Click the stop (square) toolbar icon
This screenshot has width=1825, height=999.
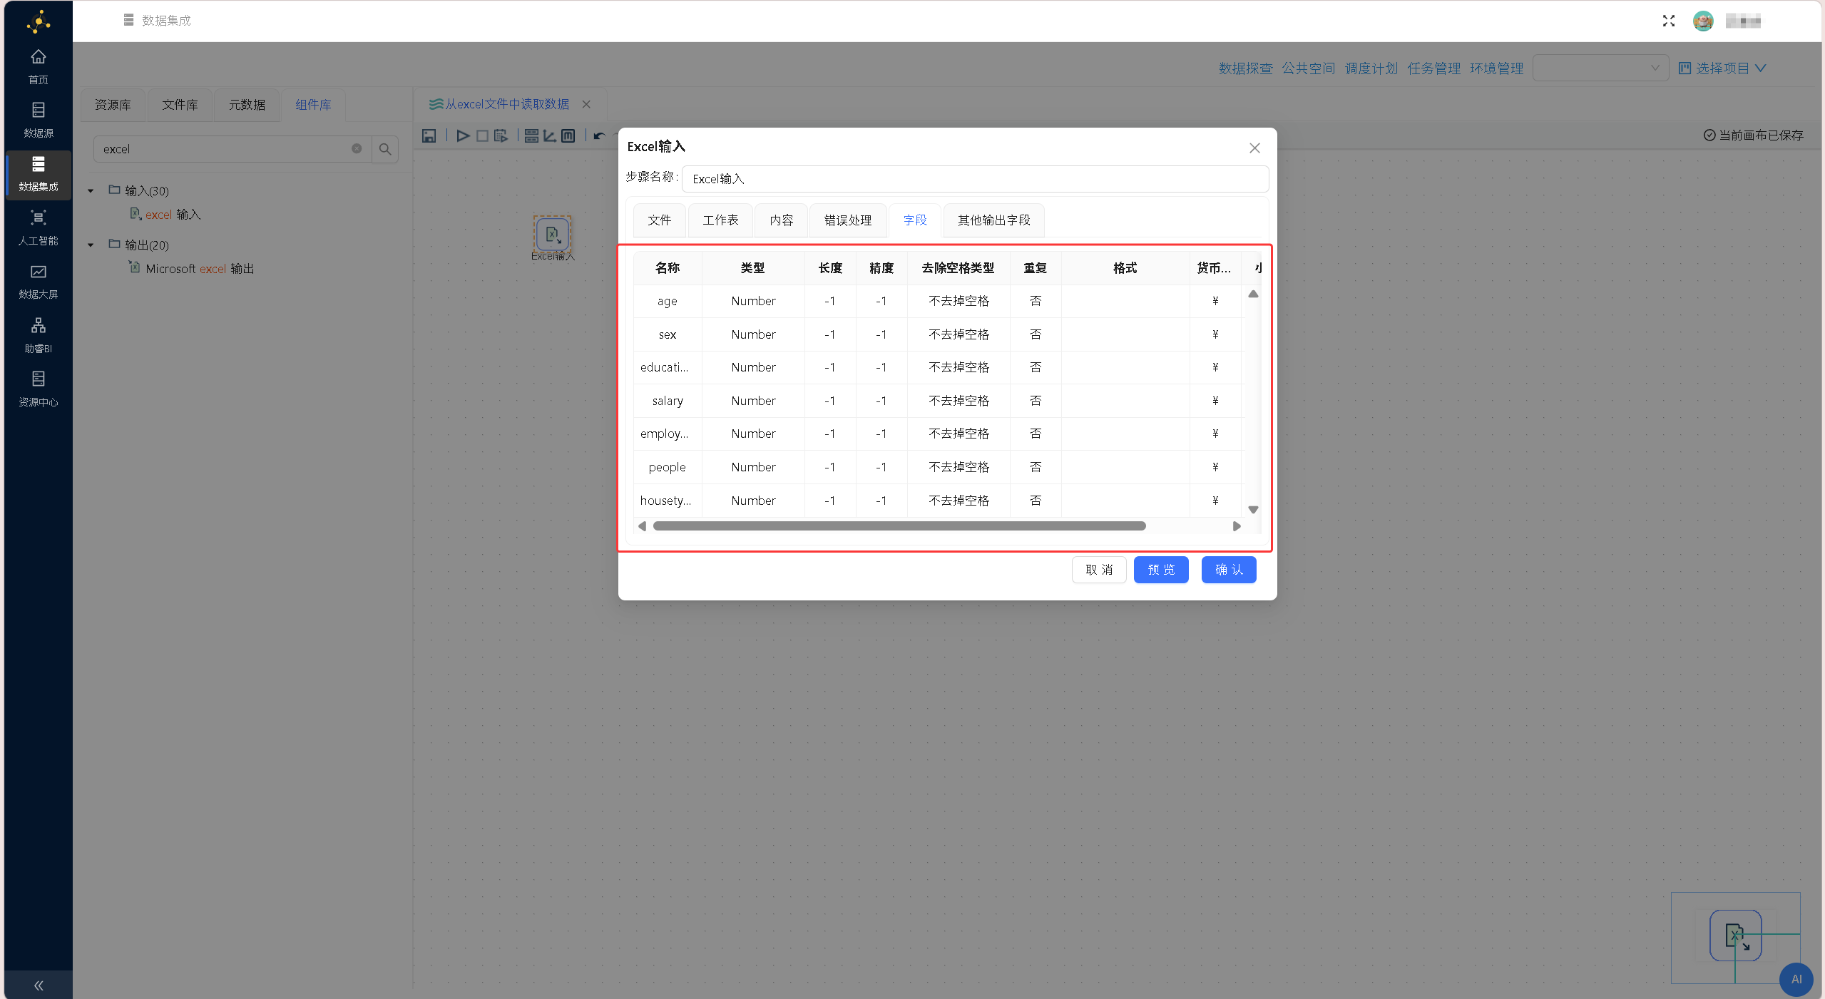coord(482,135)
